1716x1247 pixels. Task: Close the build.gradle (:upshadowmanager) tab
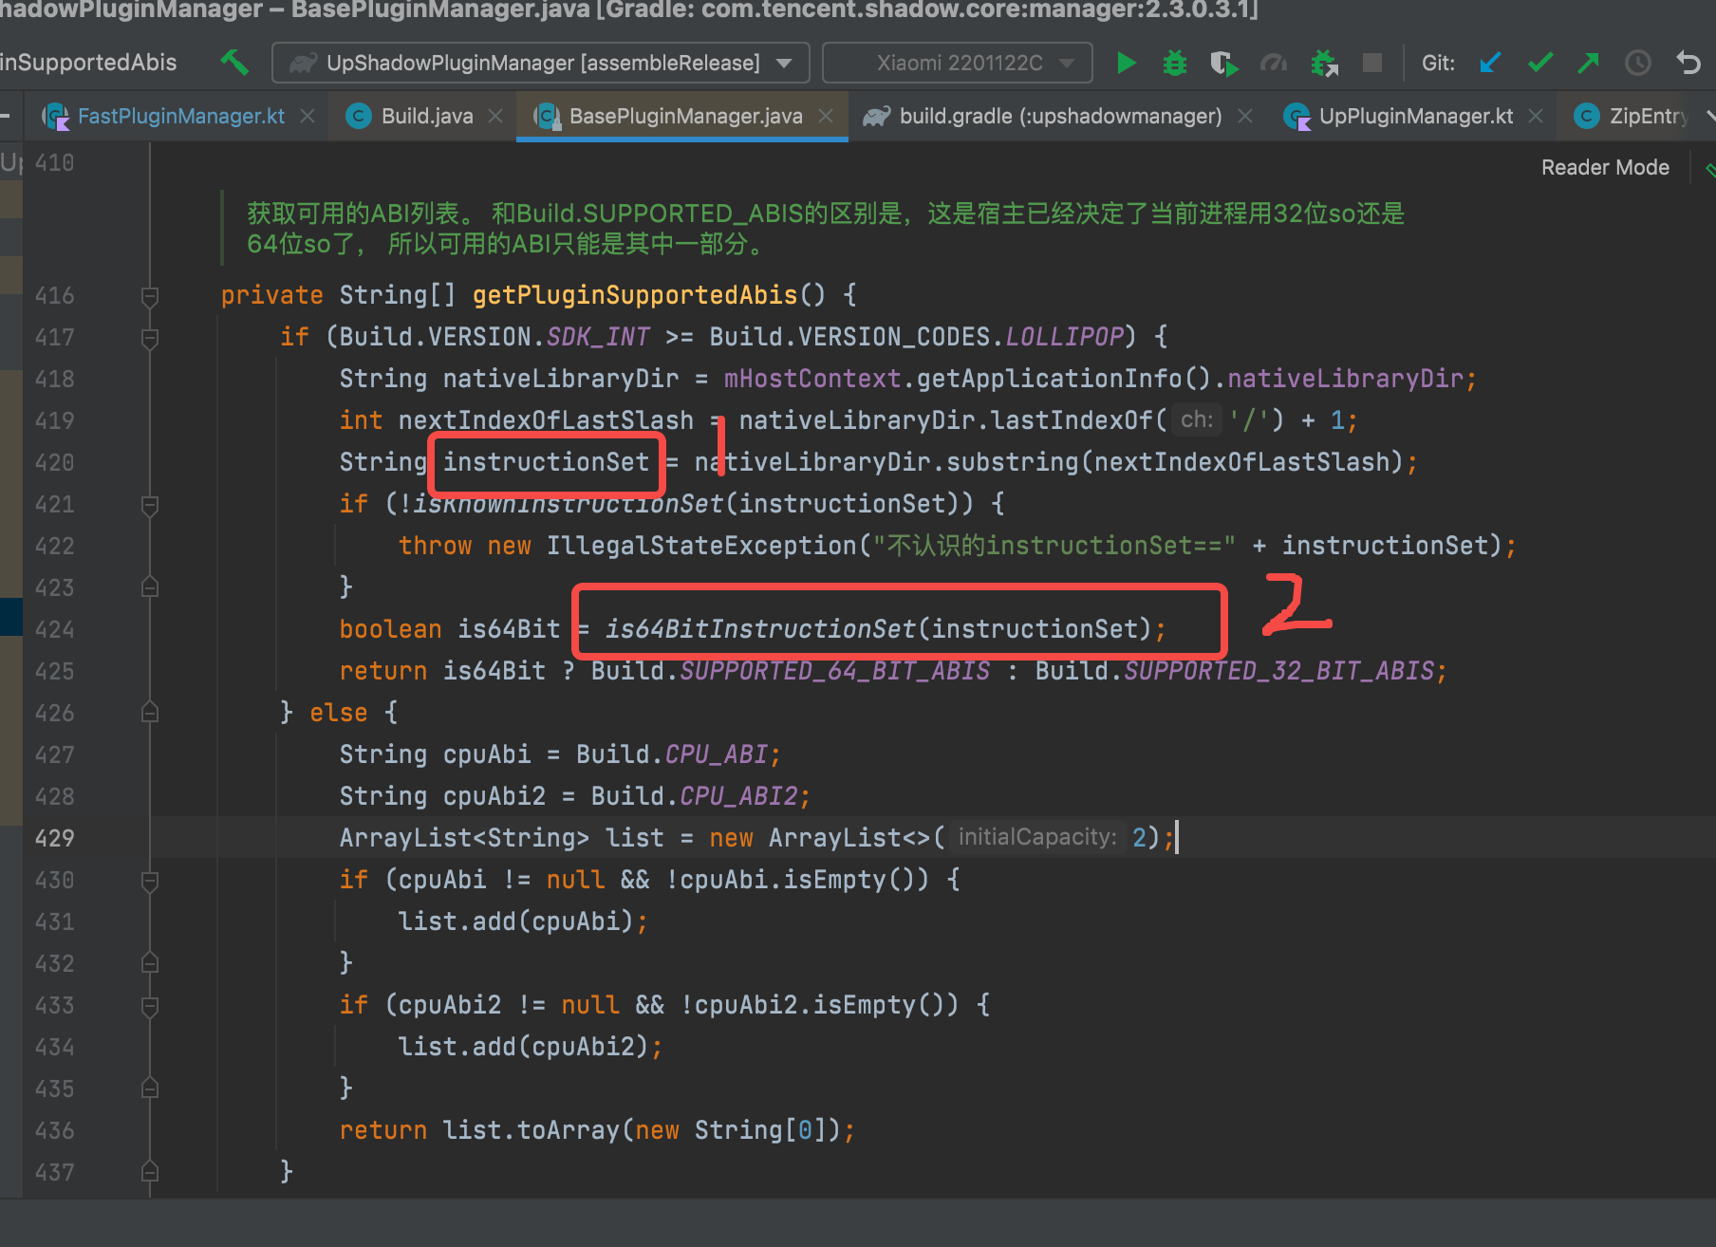(x=1245, y=116)
